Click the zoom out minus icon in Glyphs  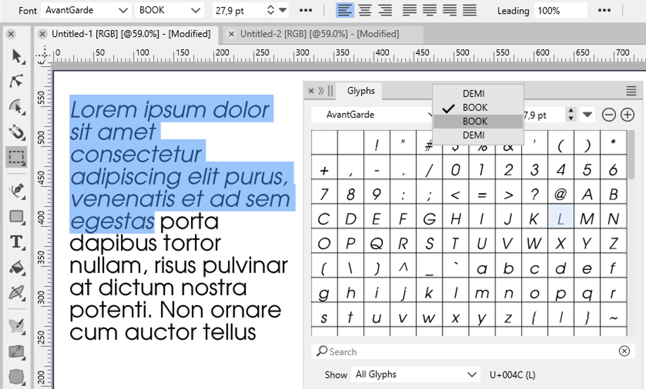(609, 115)
